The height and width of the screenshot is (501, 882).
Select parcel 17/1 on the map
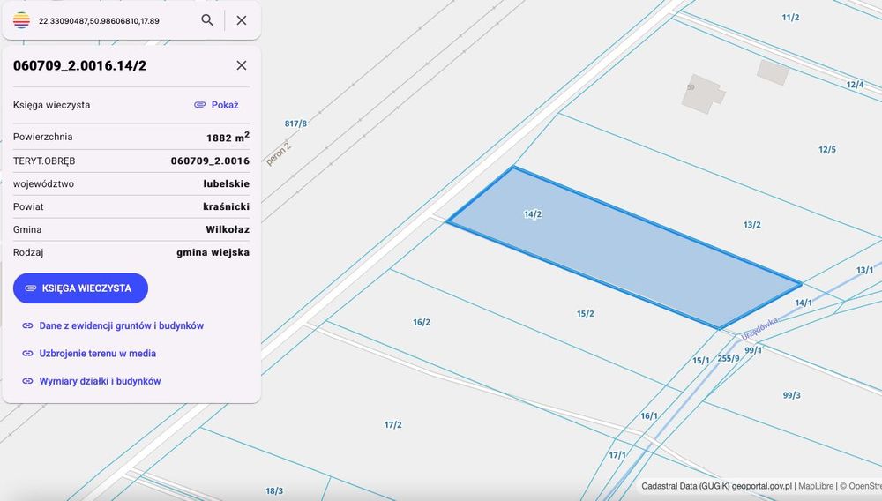[x=617, y=455]
